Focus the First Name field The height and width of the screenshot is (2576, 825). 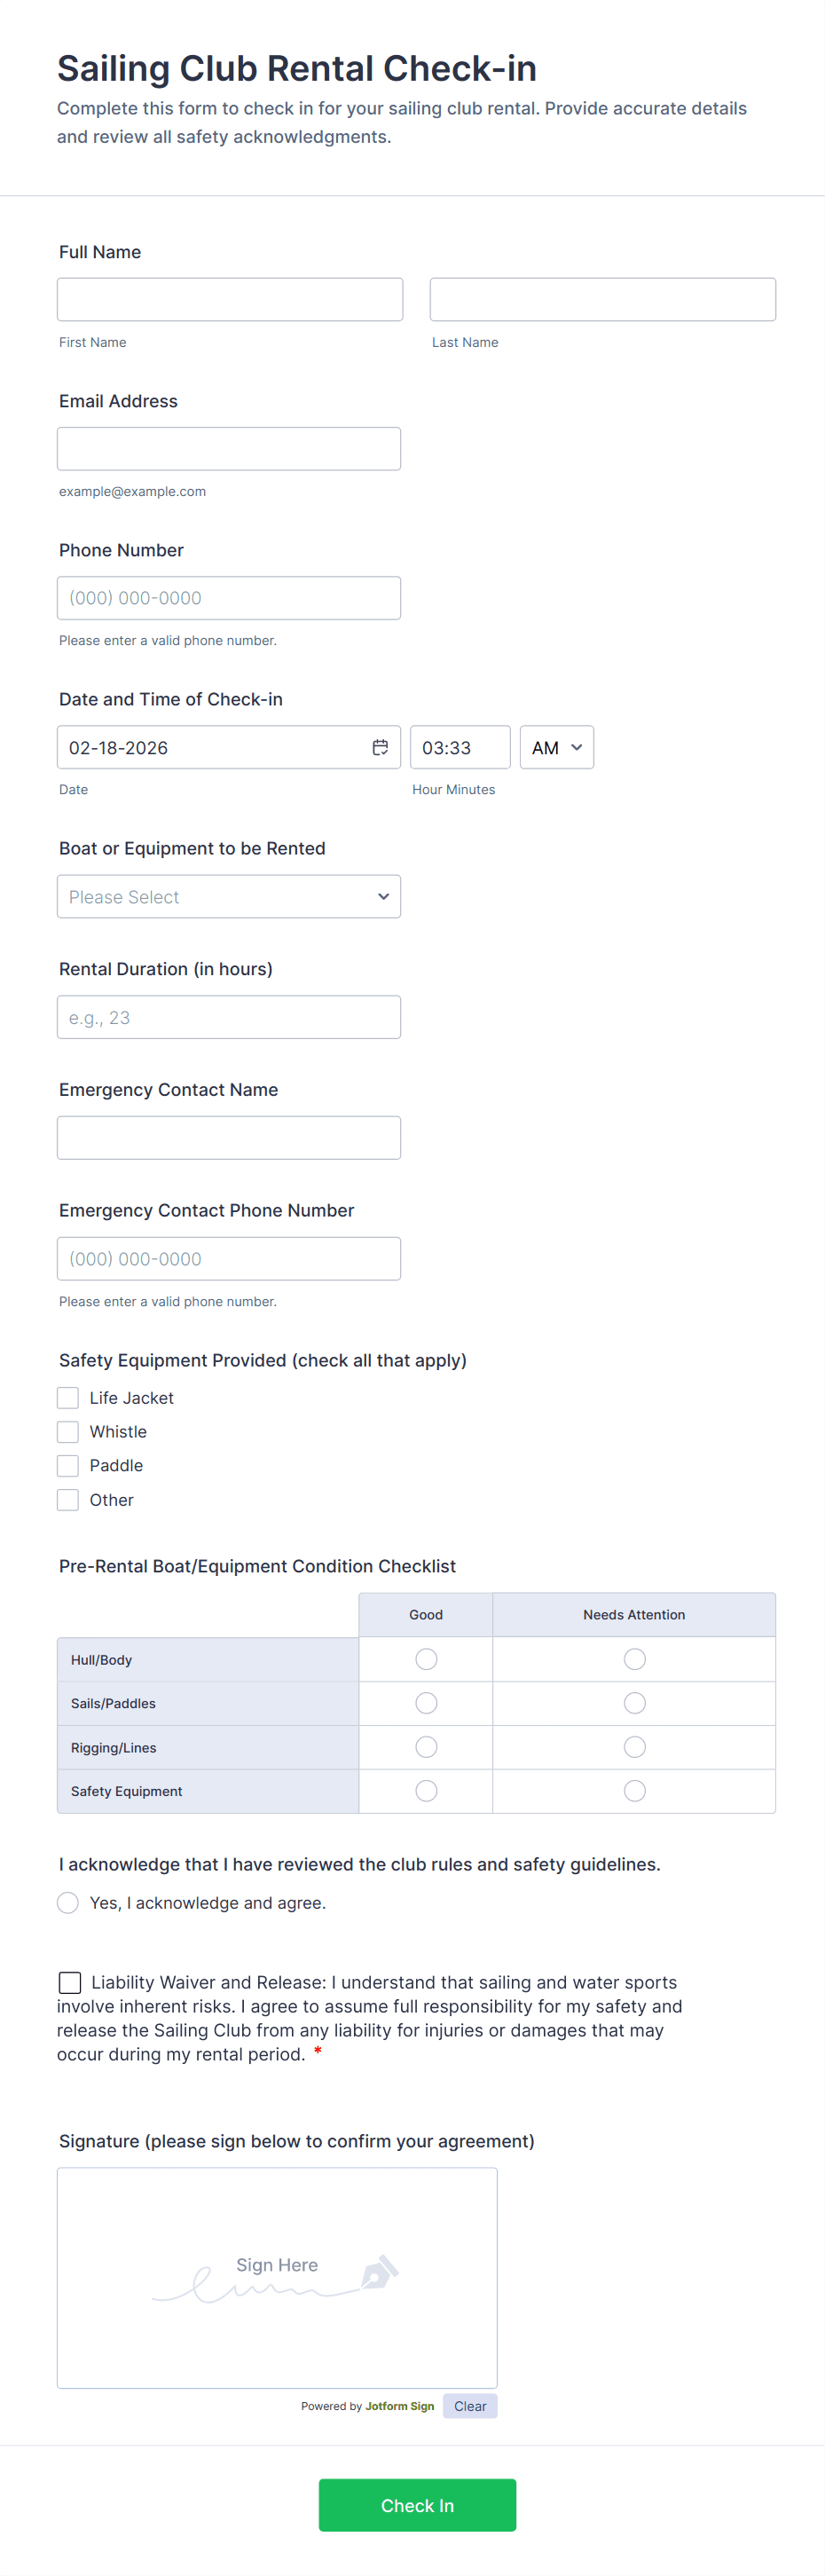230,300
